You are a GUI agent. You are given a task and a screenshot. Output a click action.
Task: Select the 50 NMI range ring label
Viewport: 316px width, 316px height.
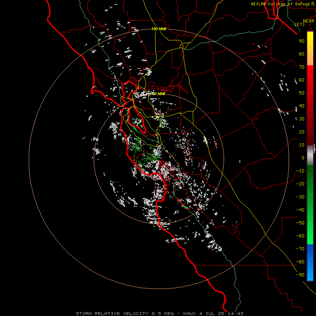coord(159,94)
